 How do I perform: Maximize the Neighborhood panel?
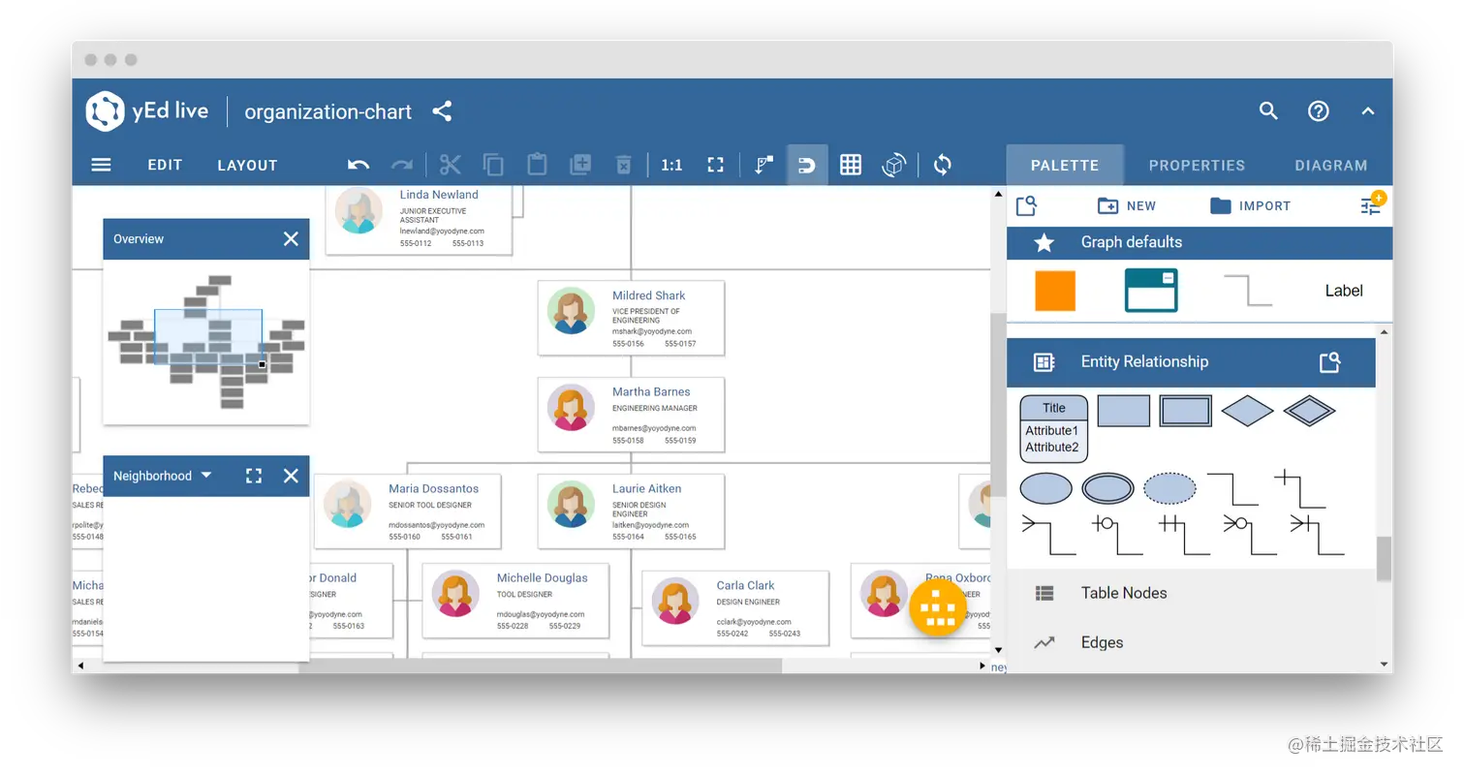(254, 476)
